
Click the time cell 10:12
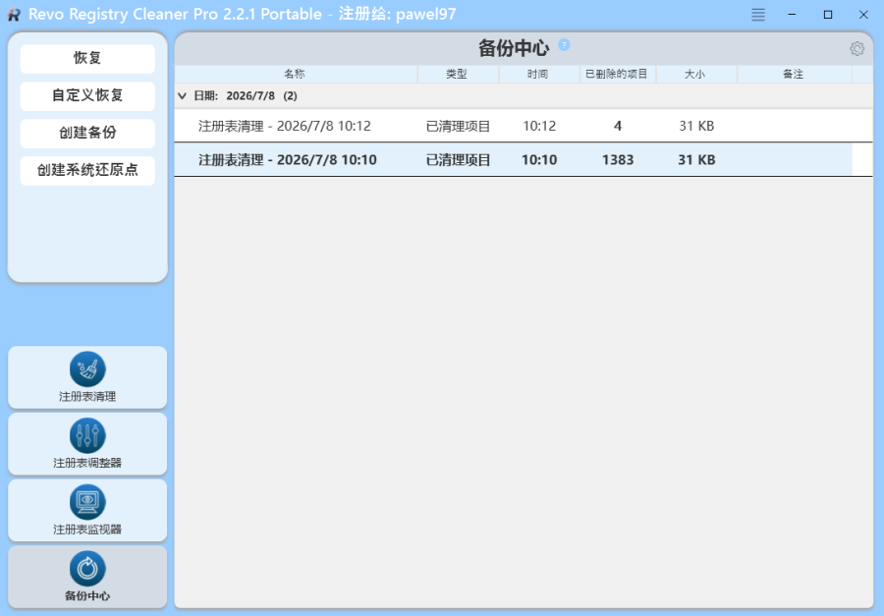[539, 127]
